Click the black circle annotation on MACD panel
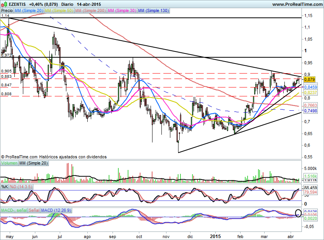This screenshot has height=240, width=324. point(298,213)
